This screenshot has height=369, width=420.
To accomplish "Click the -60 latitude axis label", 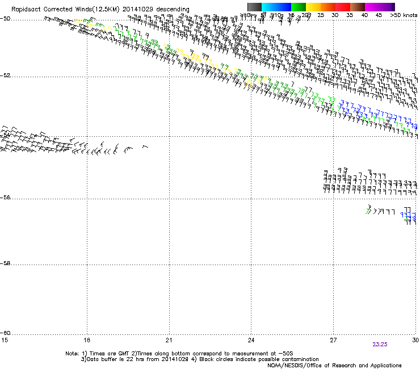I will tap(5, 333).
